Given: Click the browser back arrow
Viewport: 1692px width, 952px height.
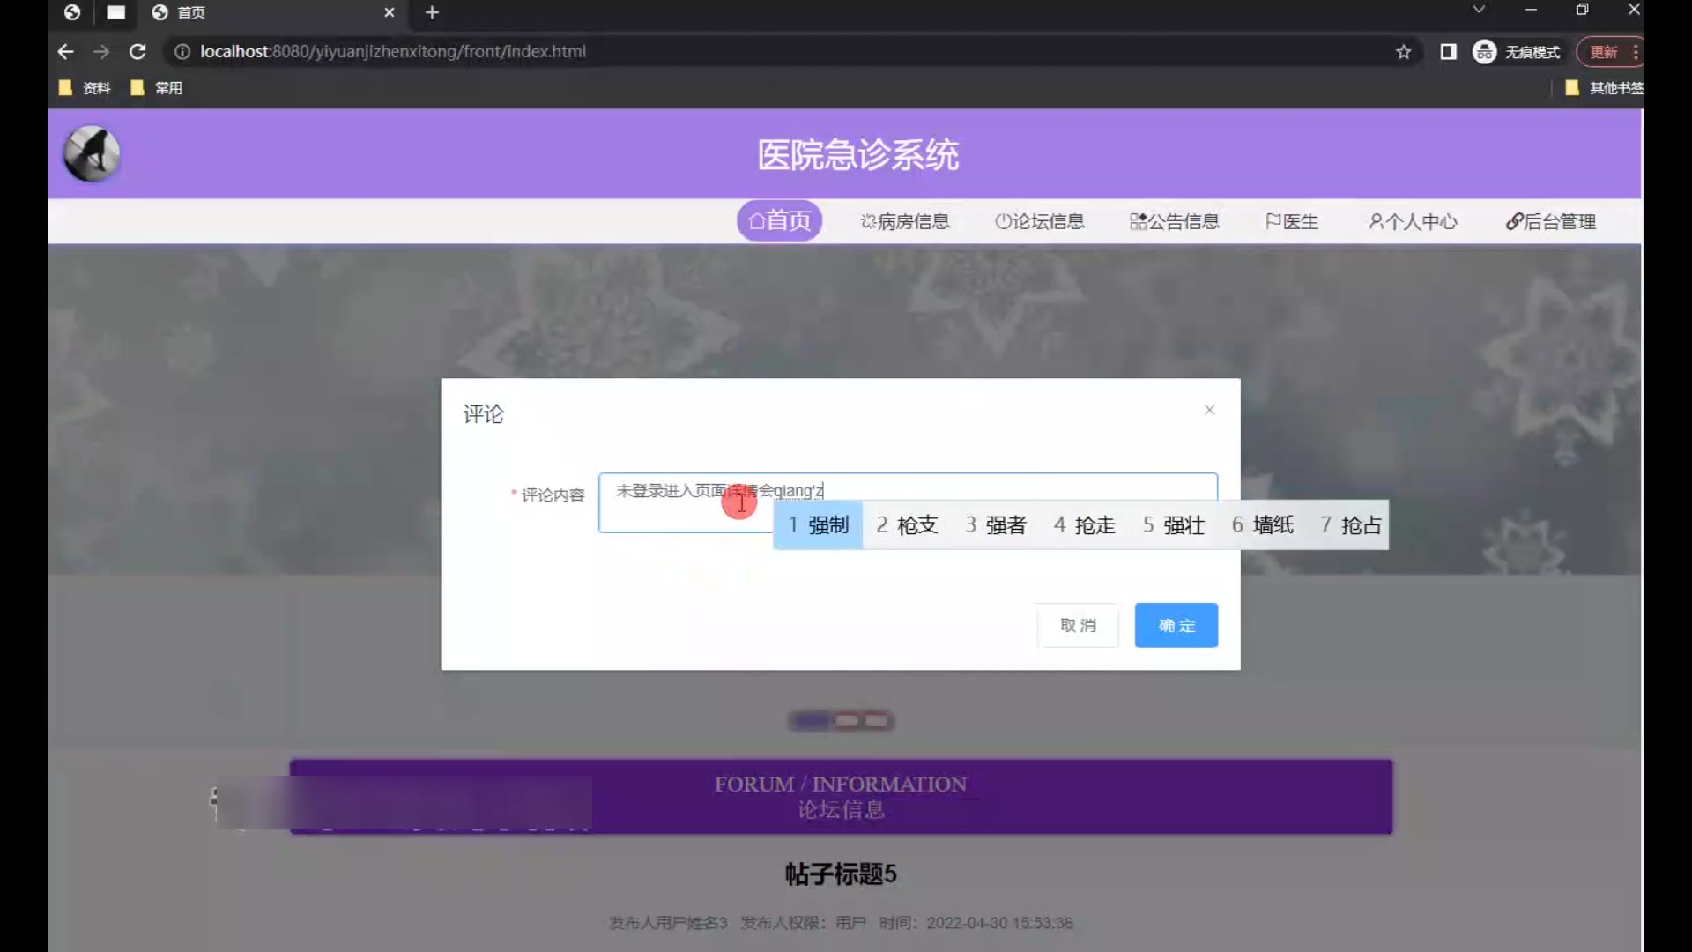Looking at the screenshot, I should point(65,52).
